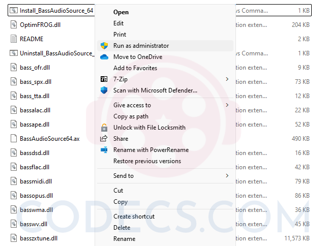Expand the Give access to submenu arrow
Screen dimensions: 328x246
coord(227,105)
